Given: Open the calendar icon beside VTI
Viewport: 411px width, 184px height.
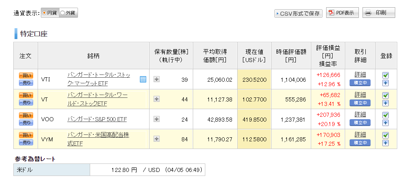Looking at the screenshot, I should (143, 79).
